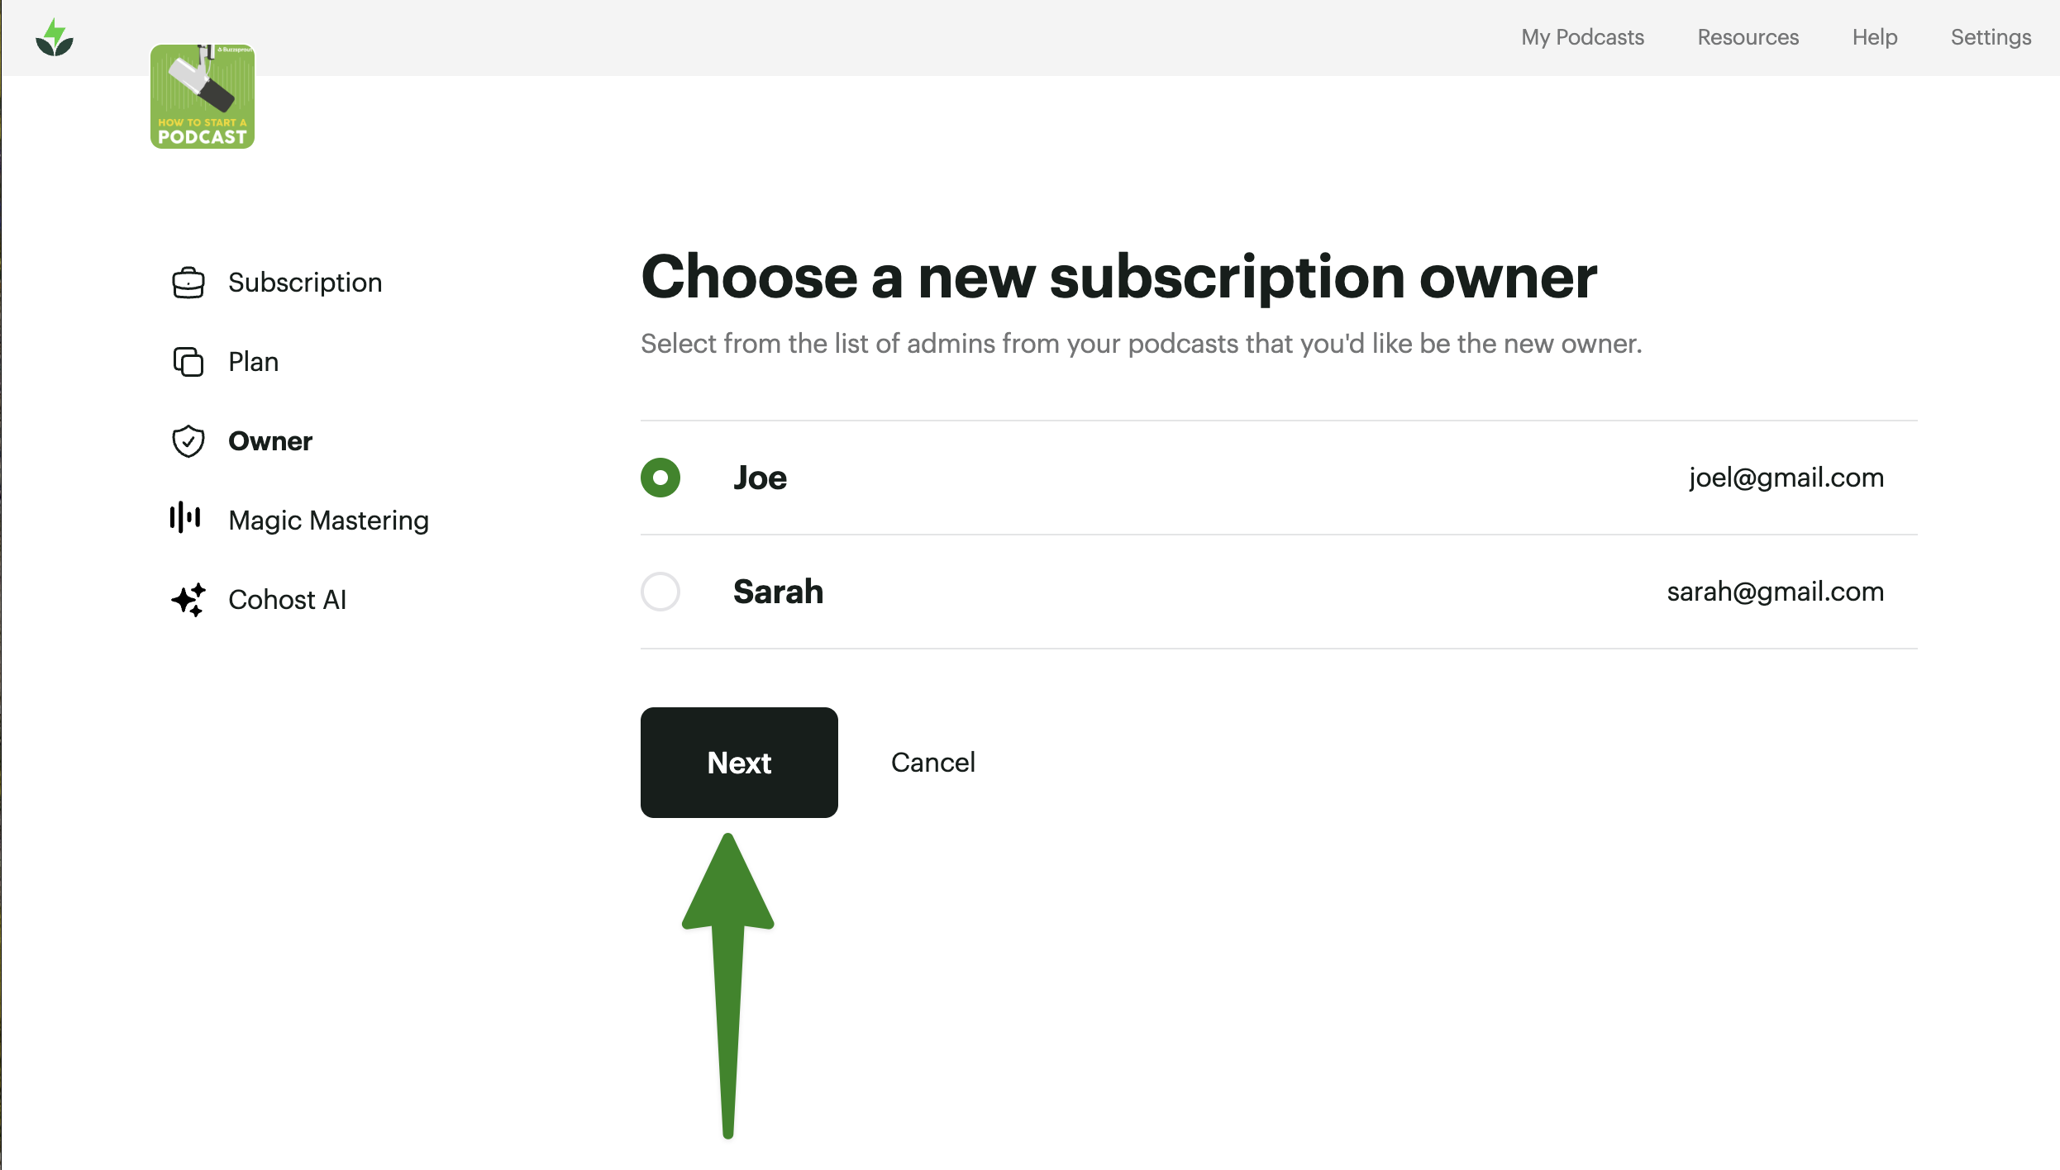Click the joel@gmail.com email address
This screenshot has height=1170, width=2060.
[1786, 478]
